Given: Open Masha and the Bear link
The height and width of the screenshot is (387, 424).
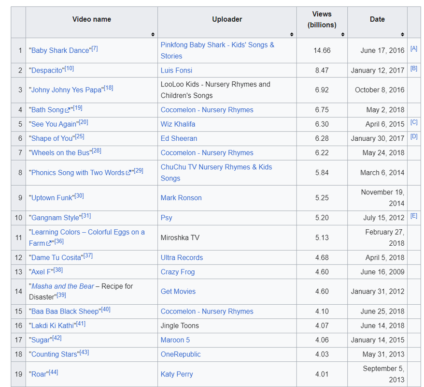Looking at the screenshot, I should (x=63, y=286).
